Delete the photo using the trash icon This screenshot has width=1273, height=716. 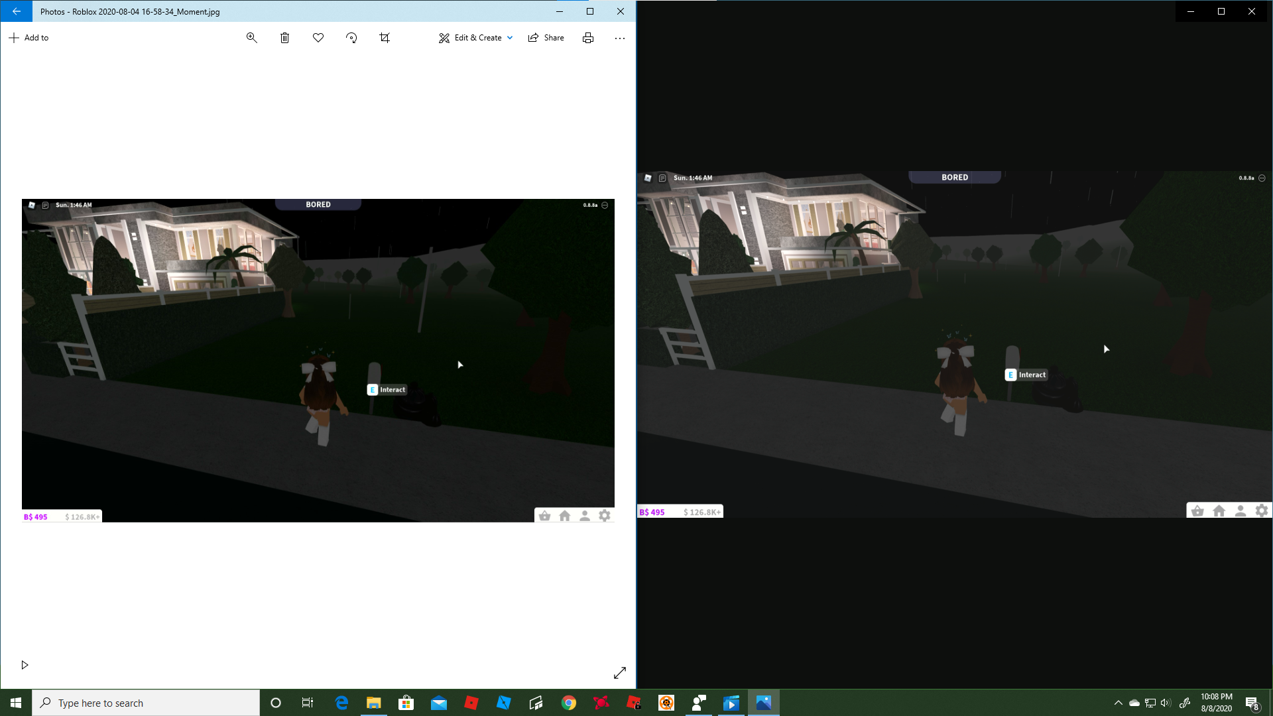pos(284,38)
